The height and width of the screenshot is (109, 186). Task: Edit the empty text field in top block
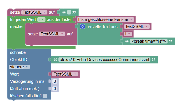pyautogui.click(x=69, y=12)
